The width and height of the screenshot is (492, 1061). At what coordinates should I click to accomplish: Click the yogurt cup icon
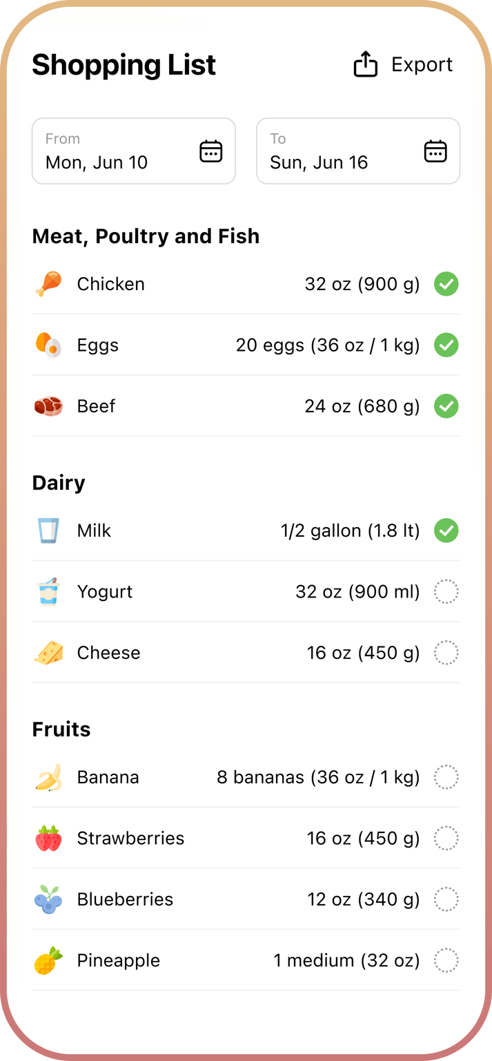pos(47,591)
